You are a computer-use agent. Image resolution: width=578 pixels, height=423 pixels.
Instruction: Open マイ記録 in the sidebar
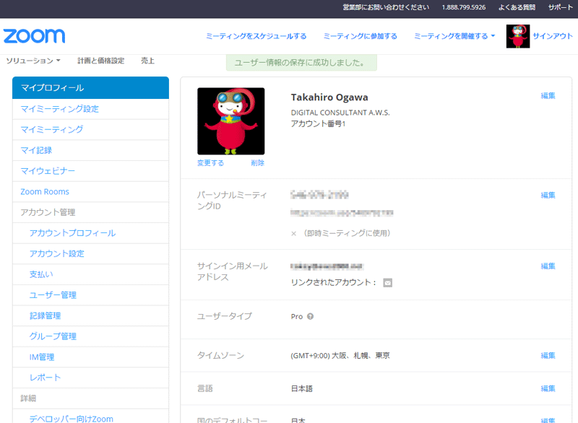click(36, 150)
